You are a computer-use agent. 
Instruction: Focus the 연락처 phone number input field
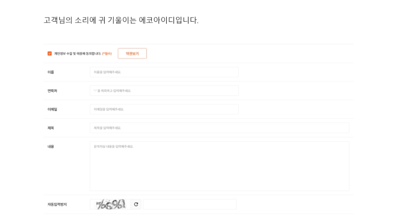click(x=164, y=91)
